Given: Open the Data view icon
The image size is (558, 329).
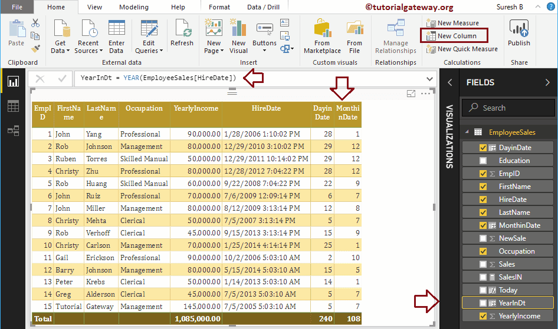Looking at the screenshot, I should [x=13, y=106].
